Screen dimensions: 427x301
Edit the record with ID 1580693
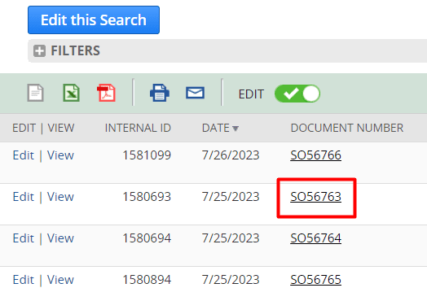[24, 197]
